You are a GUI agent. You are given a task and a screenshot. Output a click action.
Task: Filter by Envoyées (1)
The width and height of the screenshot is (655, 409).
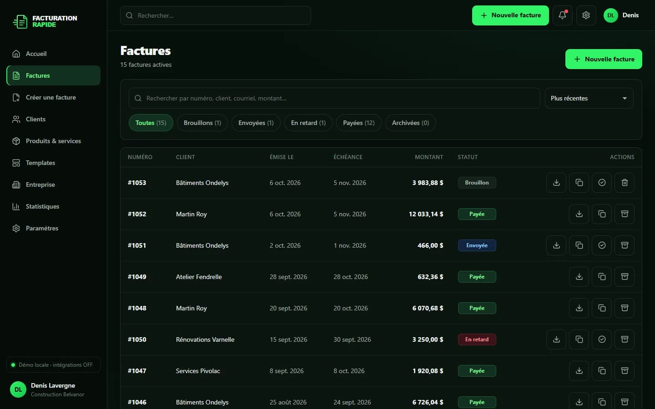tap(256, 123)
